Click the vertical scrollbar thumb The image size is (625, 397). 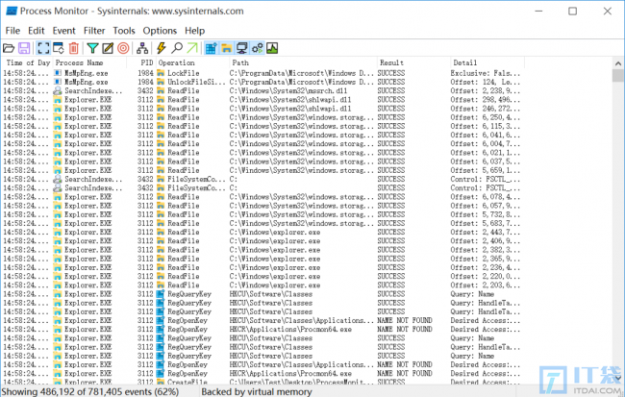coord(618,75)
